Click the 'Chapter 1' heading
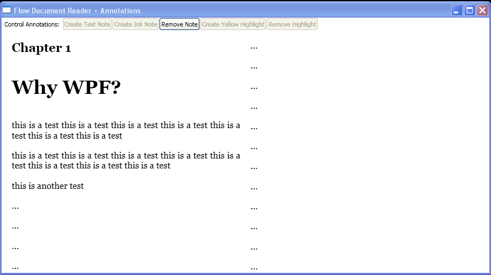The height and width of the screenshot is (275, 491). click(x=41, y=47)
